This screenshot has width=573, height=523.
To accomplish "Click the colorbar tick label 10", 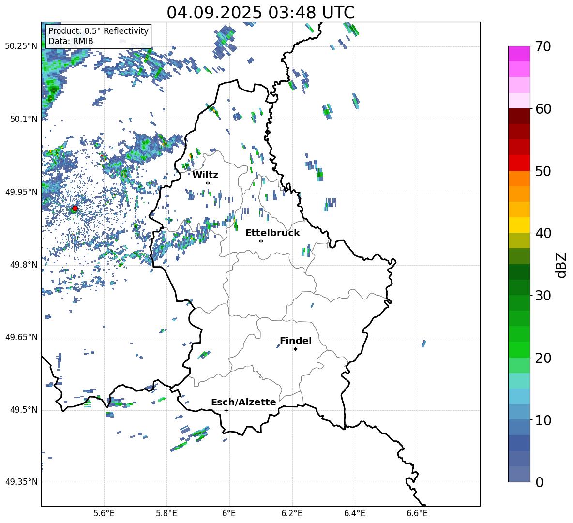I will (543, 420).
